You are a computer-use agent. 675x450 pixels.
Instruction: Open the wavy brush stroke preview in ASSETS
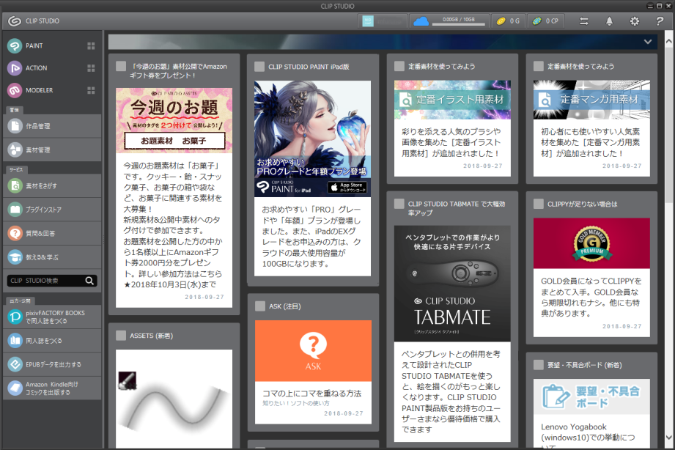174,399
